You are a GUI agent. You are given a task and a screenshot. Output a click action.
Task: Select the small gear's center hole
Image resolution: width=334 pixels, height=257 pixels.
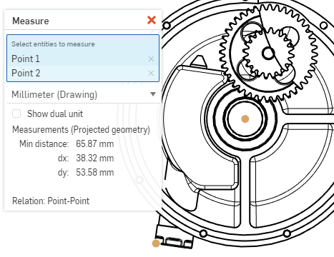coord(268,54)
